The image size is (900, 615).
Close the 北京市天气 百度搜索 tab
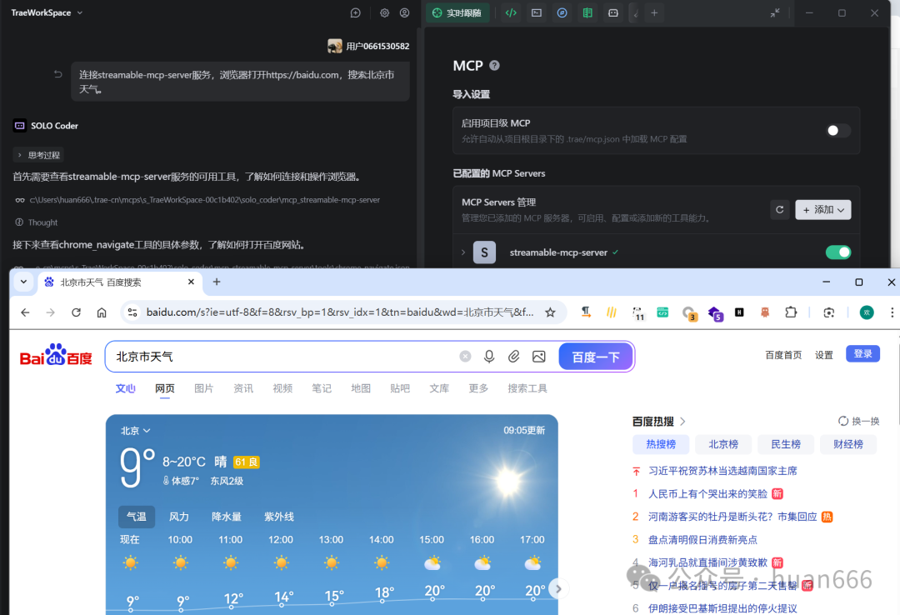tap(191, 282)
